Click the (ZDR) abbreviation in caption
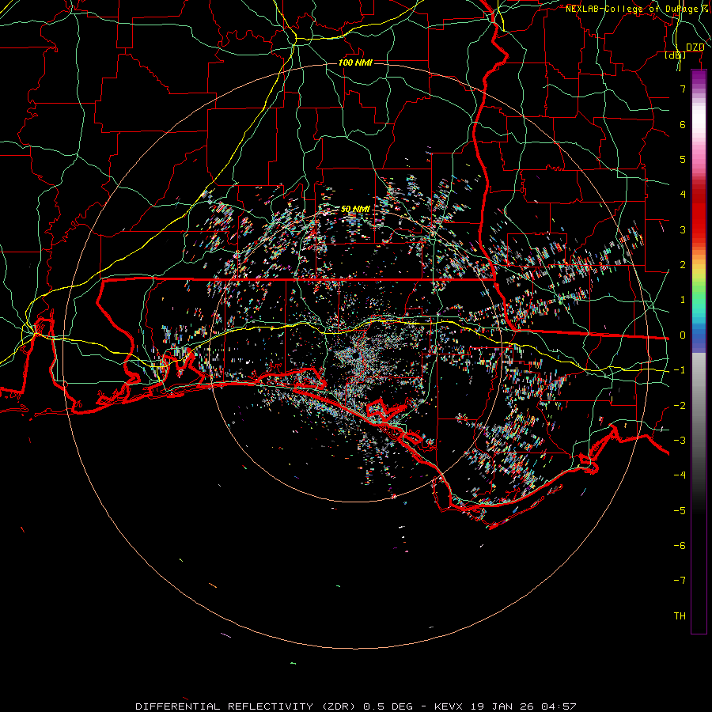The width and height of the screenshot is (712, 712). tap(339, 706)
